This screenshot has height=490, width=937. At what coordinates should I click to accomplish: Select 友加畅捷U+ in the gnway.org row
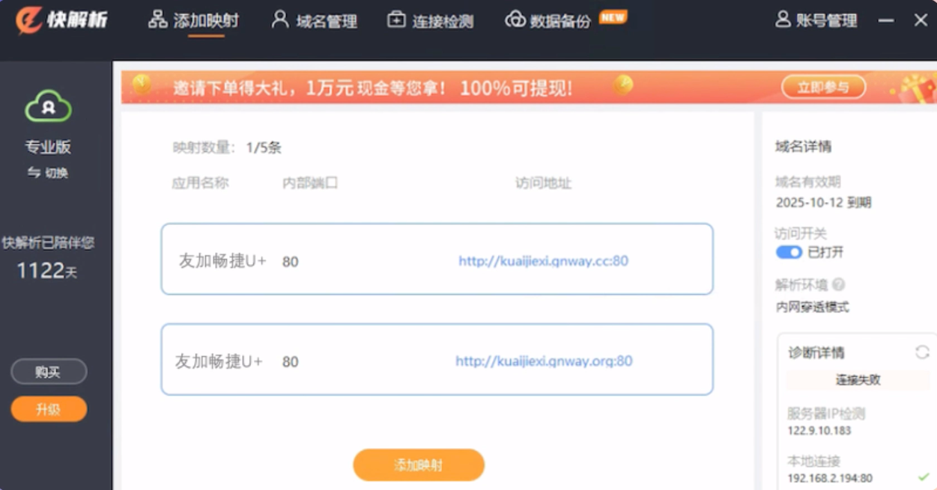(219, 361)
